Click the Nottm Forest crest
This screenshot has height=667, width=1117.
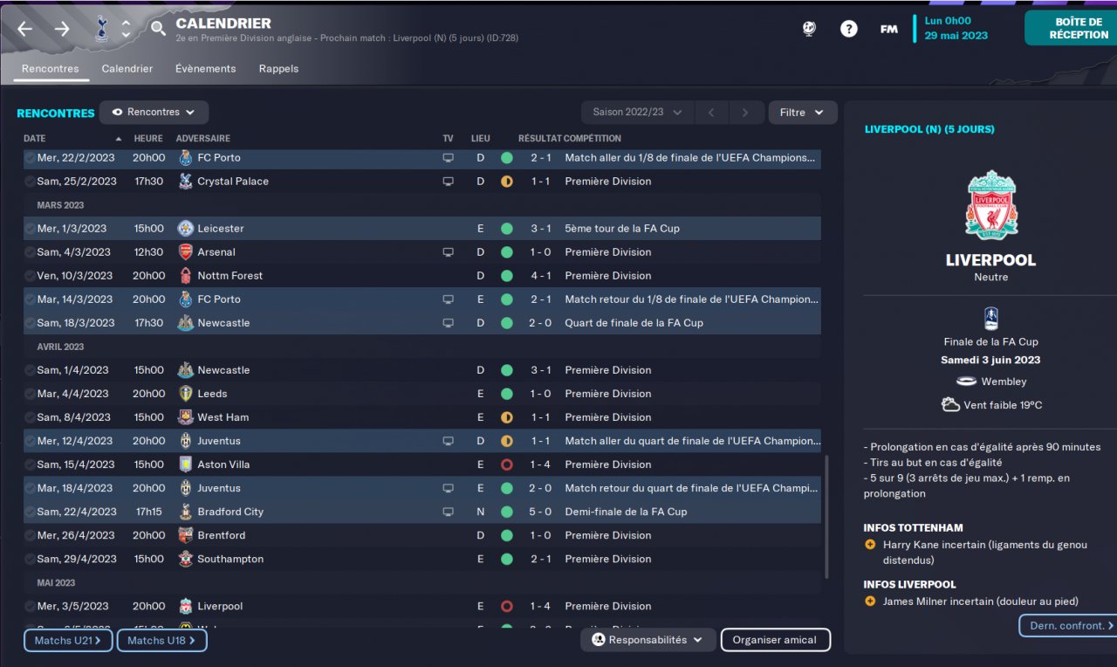point(185,276)
